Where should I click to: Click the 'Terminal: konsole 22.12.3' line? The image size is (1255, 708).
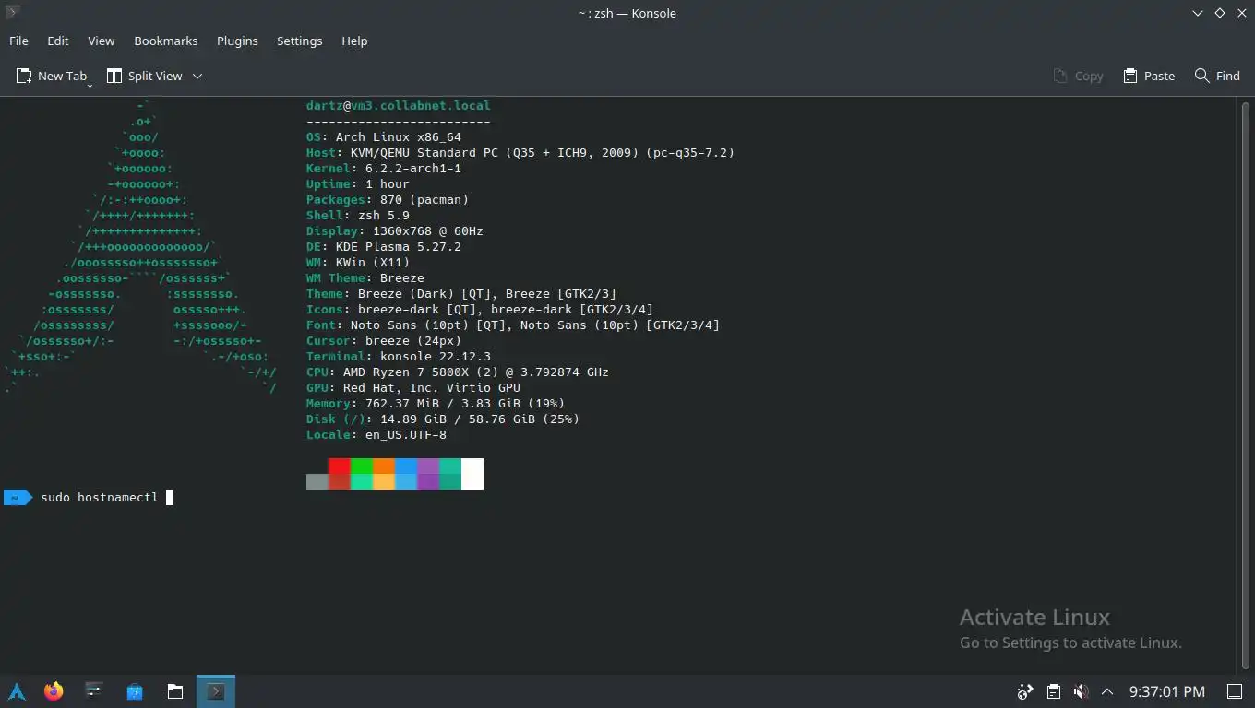[x=399, y=357]
